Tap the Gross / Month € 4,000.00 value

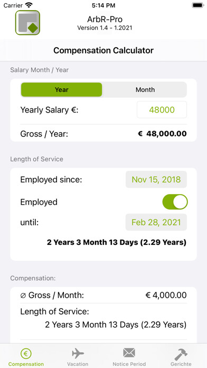pyautogui.click(x=166, y=295)
